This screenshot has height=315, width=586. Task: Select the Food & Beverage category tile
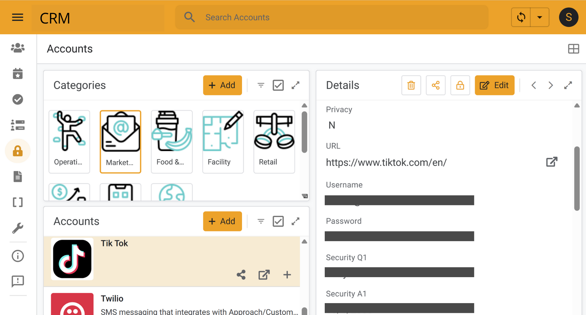tap(172, 142)
